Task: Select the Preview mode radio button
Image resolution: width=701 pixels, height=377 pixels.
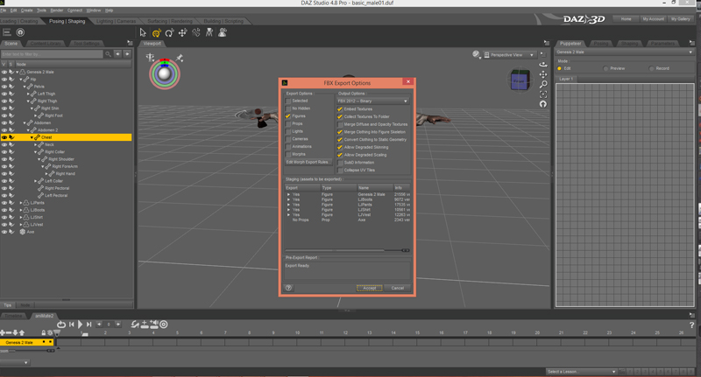Action: (x=605, y=68)
